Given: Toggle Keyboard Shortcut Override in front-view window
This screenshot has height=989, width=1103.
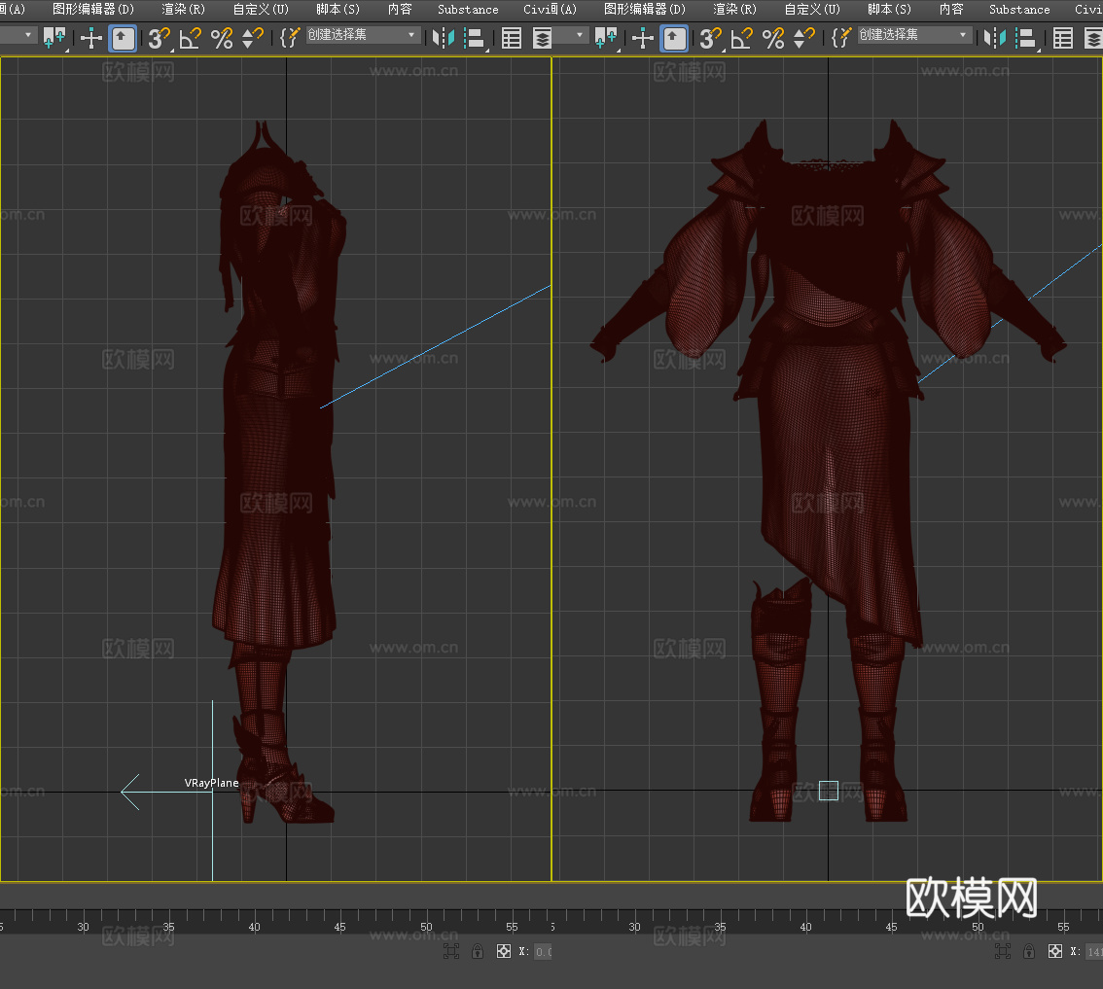Looking at the screenshot, I should 675,38.
